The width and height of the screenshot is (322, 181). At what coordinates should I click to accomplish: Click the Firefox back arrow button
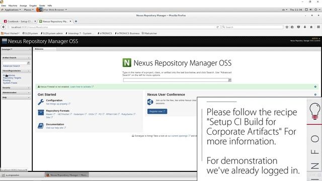[4, 27]
